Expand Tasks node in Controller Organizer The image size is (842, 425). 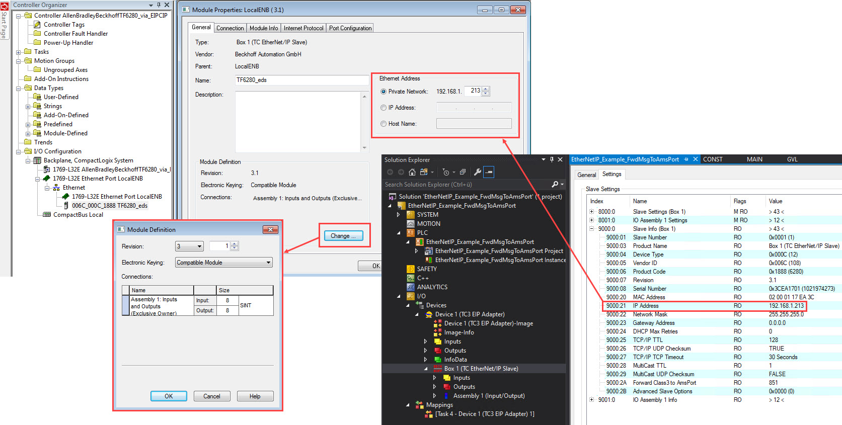point(19,52)
